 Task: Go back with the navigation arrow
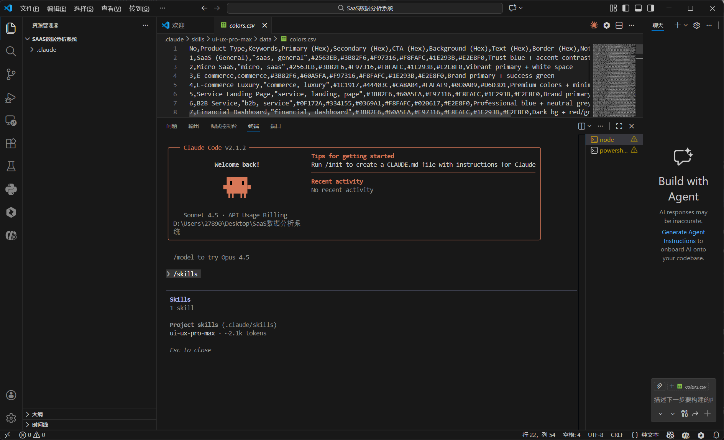click(x=204, y=8)
